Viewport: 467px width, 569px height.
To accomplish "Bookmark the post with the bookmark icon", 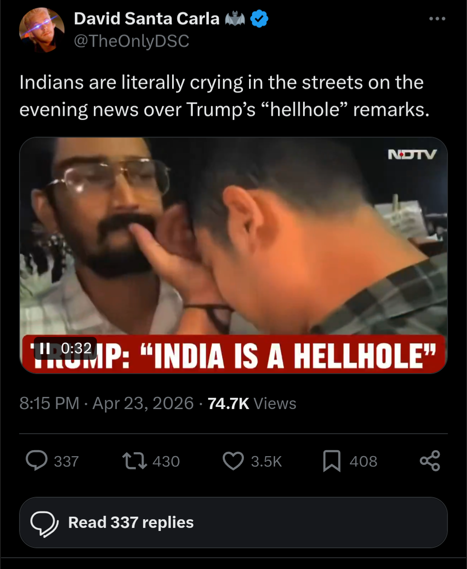I will (x=332, y=461).
